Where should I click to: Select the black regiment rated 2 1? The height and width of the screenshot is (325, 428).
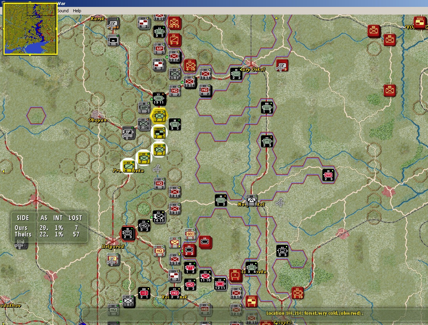pos(144,293)
